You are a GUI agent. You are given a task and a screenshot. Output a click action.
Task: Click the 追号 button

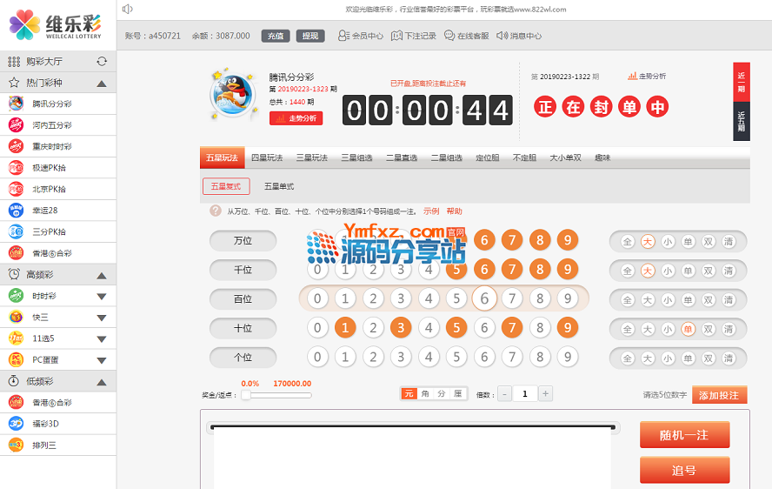coord(684,470)
